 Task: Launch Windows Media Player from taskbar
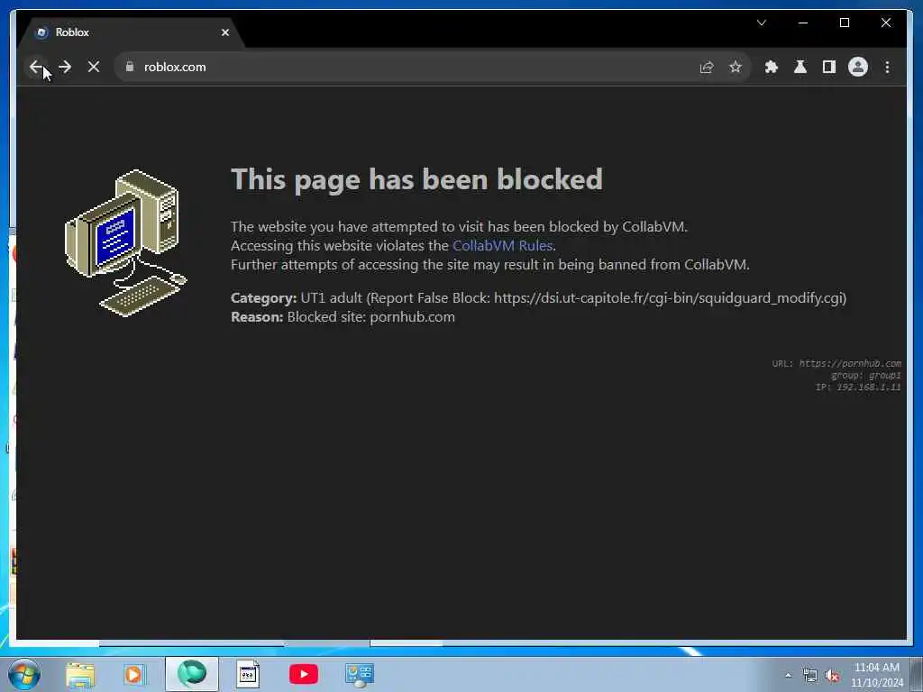coord(134,674)
